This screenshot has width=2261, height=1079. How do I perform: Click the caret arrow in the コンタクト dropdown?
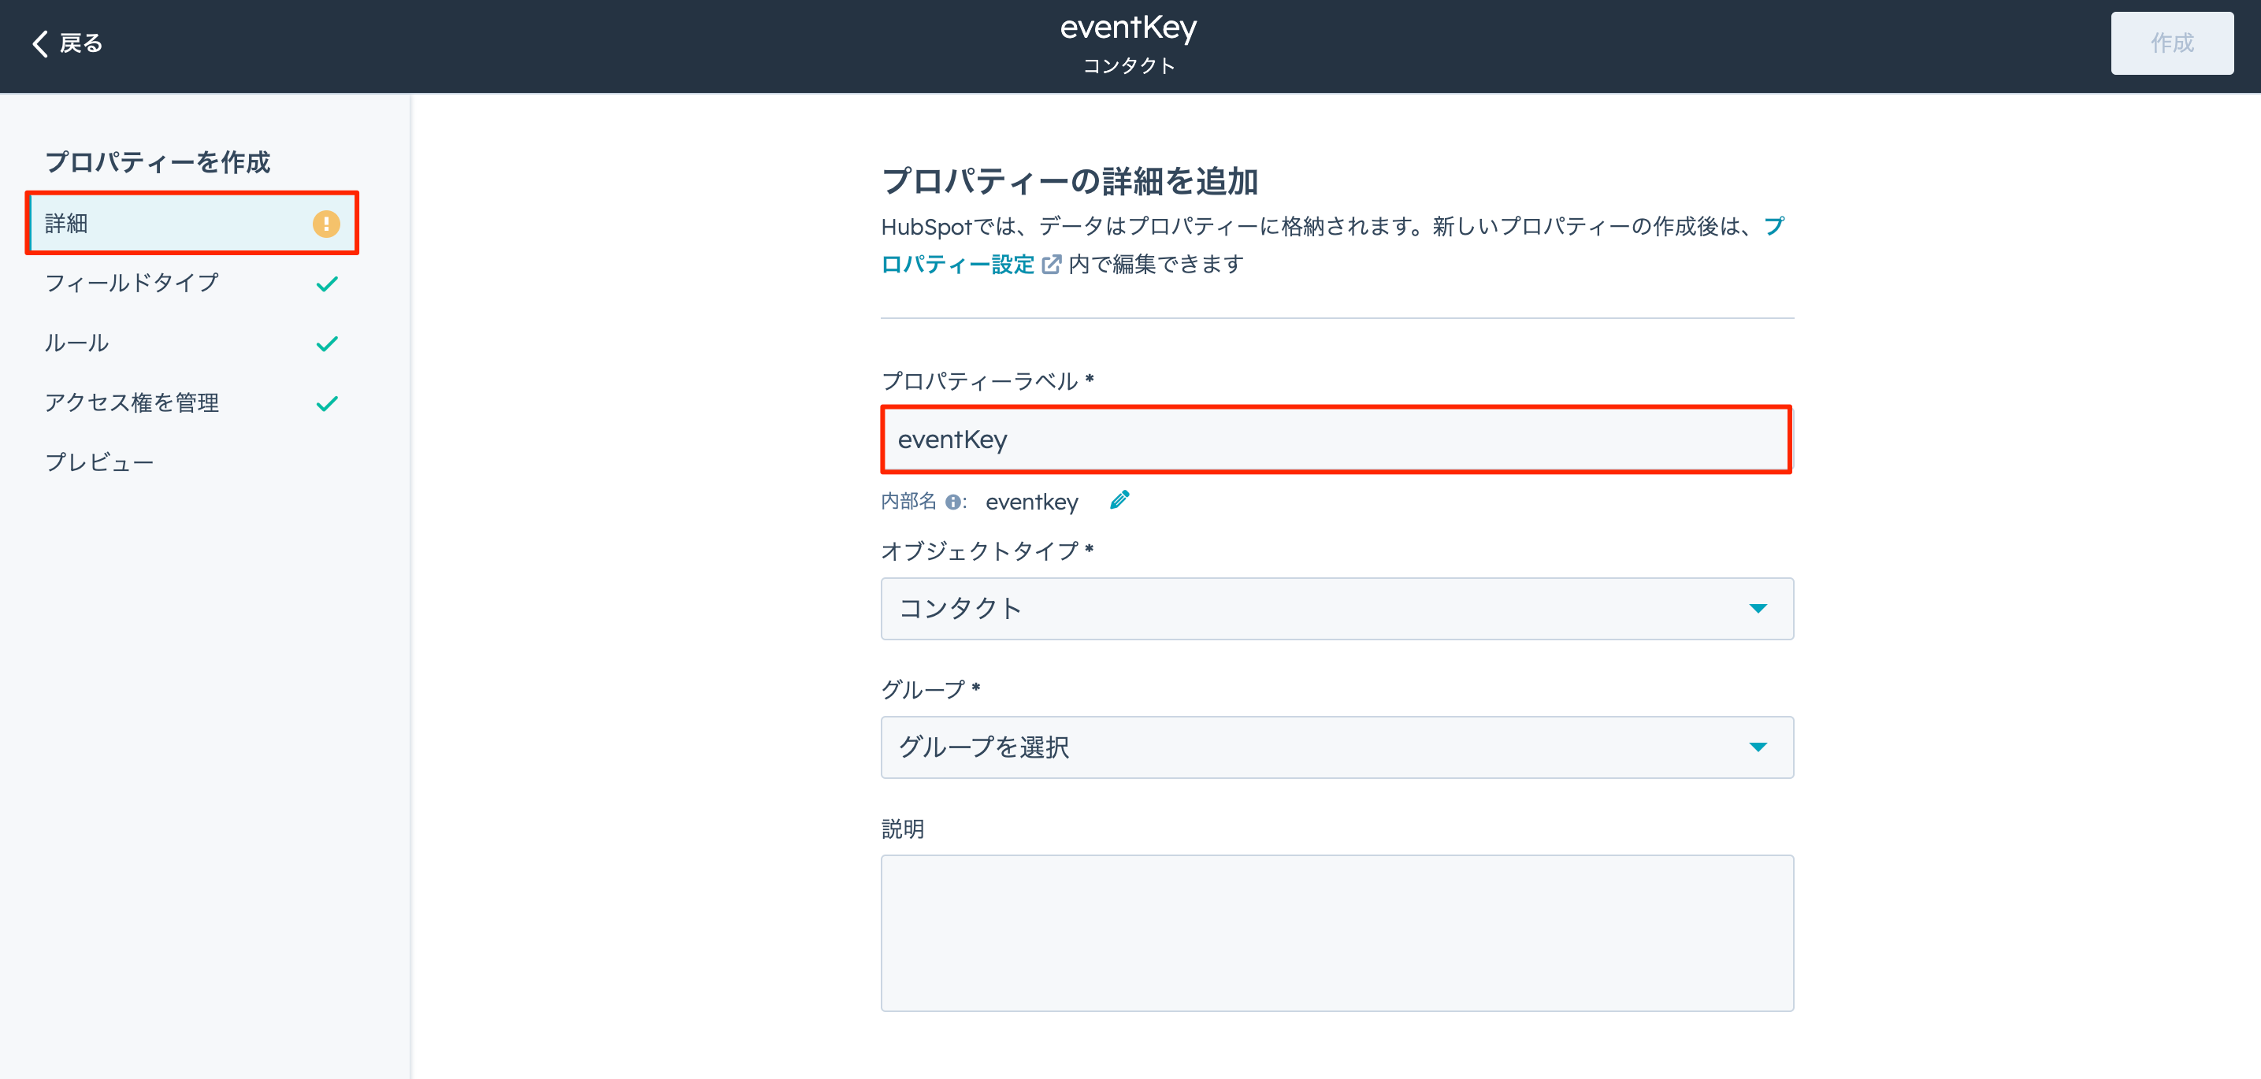pos(1757,608)
